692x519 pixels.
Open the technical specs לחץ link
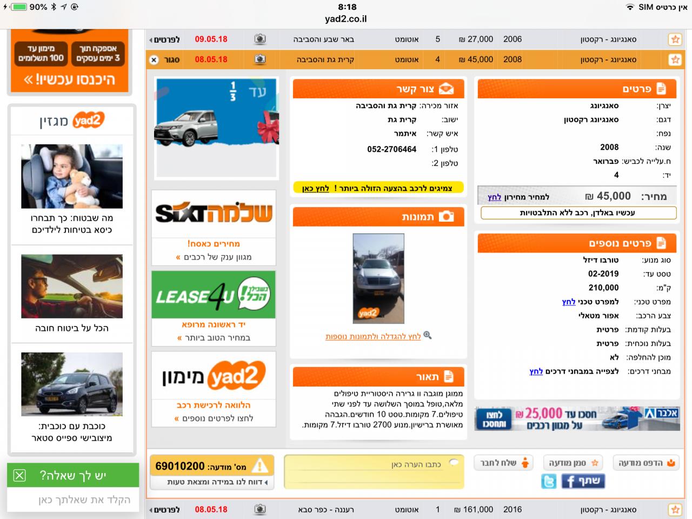click(x=568, y=302)
